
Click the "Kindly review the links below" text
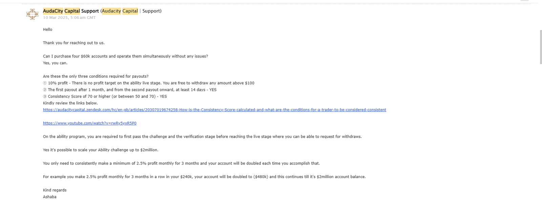[70, 103]
